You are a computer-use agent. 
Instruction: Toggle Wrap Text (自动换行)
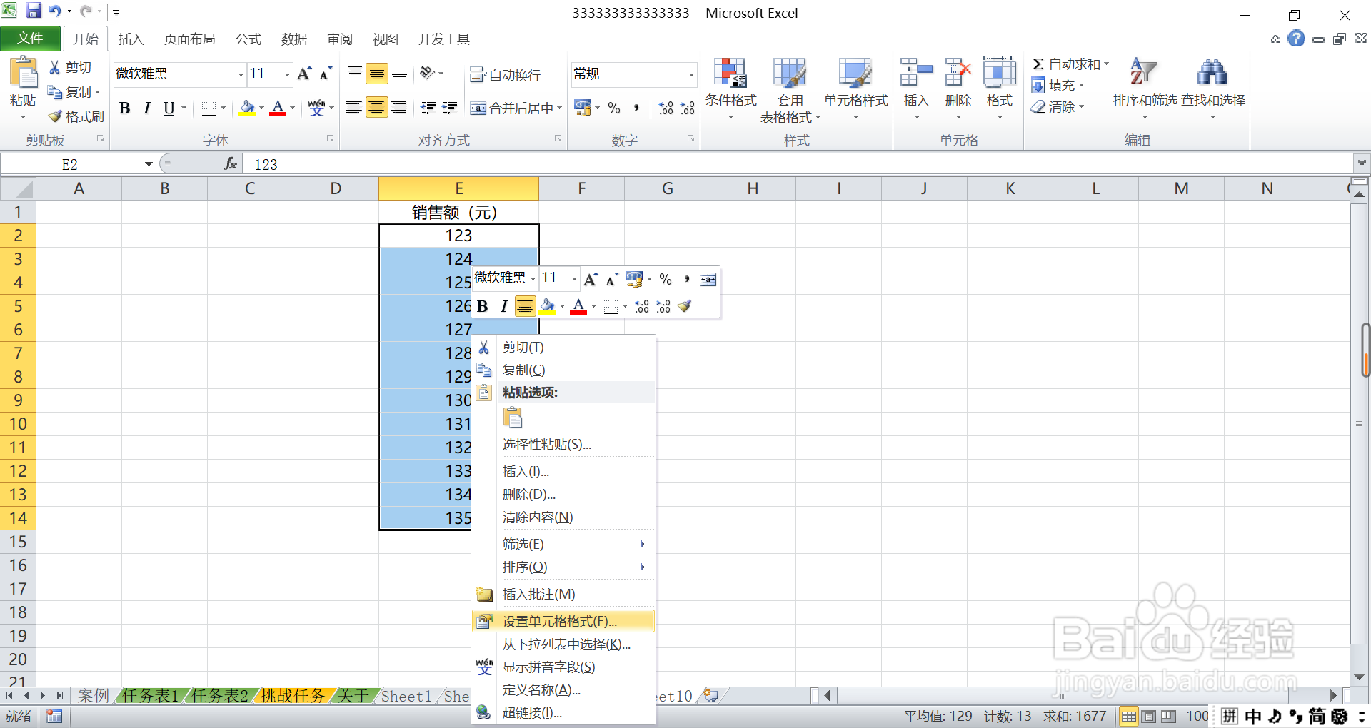coord(505,75)
